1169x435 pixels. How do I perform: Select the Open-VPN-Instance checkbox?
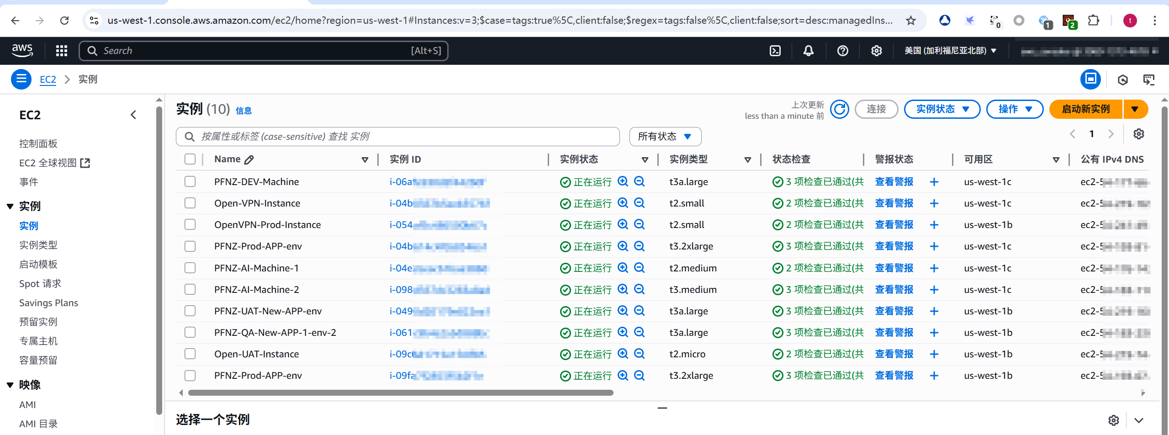[190, 203]
